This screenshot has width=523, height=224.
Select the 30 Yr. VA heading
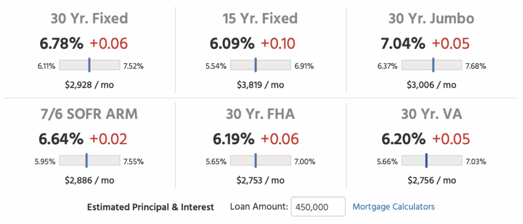[431, 114]
